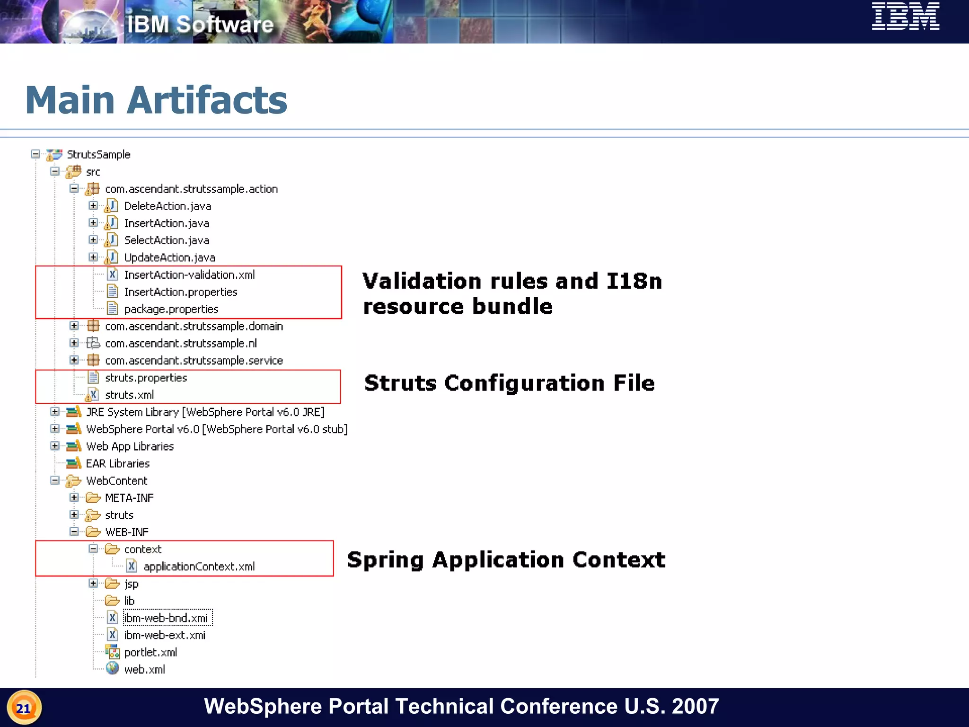This screenshot has width=969, height=727.
Task: Click the src source folder icon
Action: click(x=73, y=172)
